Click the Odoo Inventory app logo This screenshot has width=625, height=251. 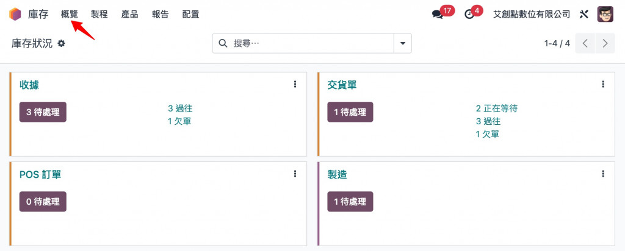point(15,14)
